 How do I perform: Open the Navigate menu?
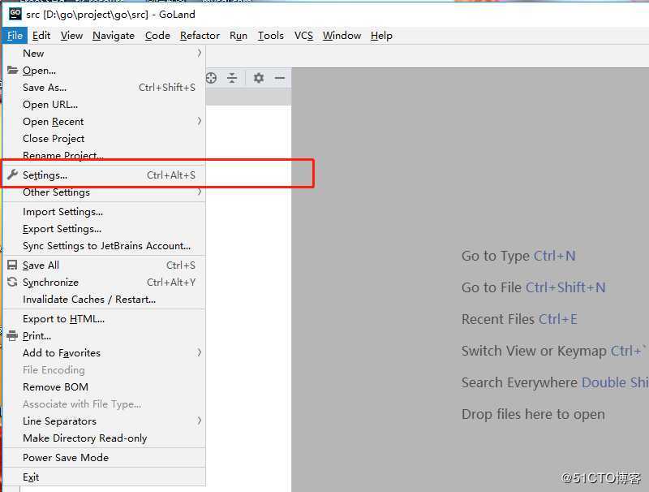(x=114, y=36)
